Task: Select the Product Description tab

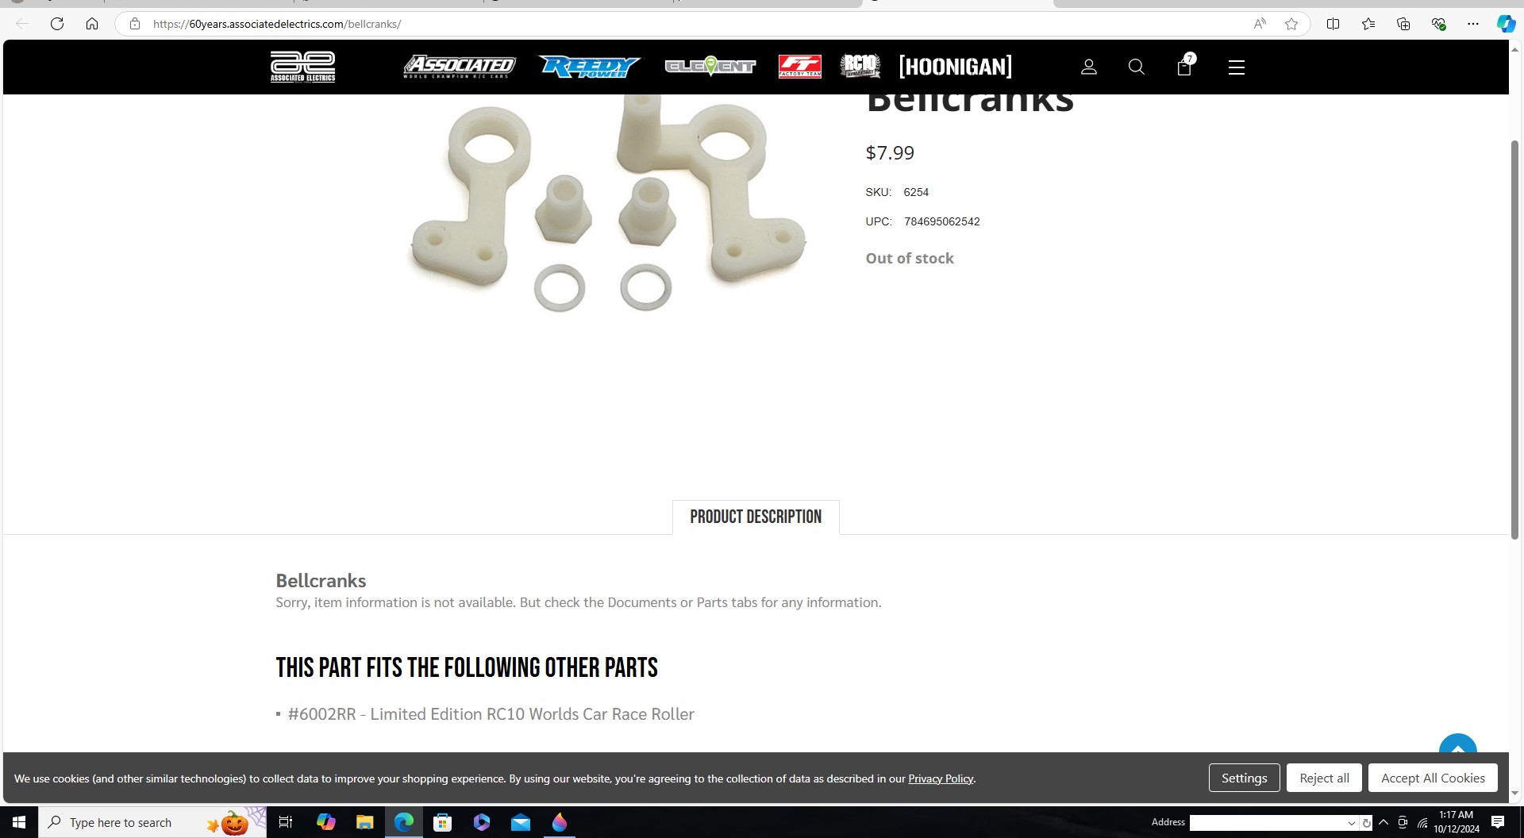Action: [756, 517]
